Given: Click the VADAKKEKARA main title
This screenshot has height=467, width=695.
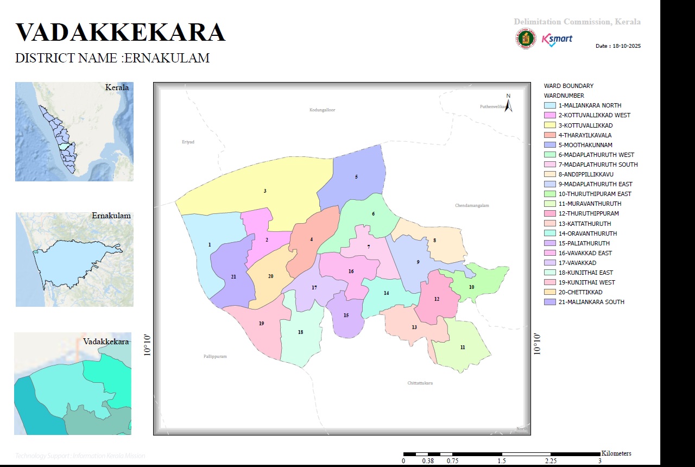Looking at the screenshot, I should (120, 32).
